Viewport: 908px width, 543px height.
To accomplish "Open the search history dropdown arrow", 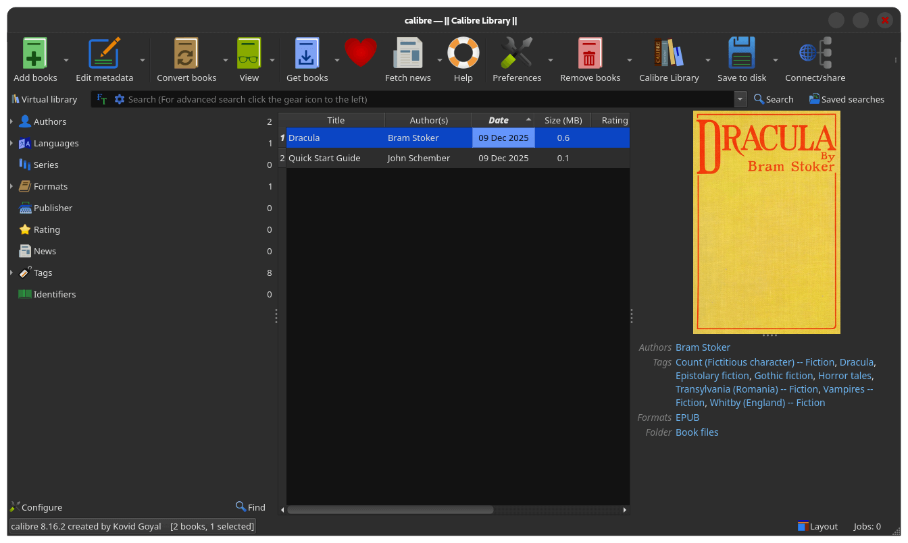I will (740, 99).
